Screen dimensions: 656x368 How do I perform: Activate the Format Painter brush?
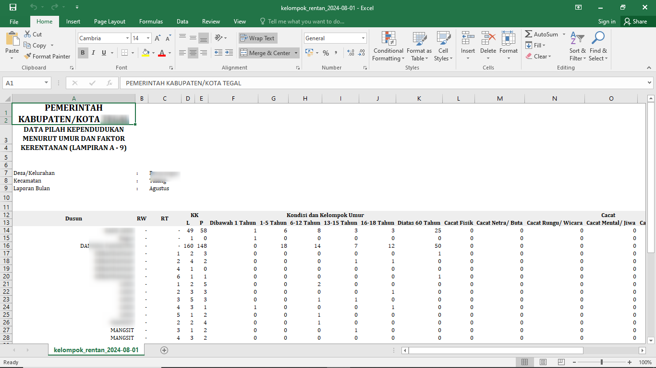pyautogui.click(x=47, y=57)
